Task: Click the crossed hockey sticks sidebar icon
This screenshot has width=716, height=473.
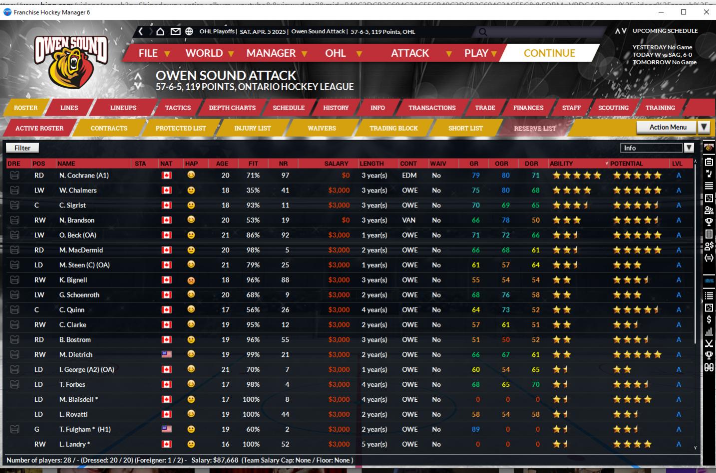Action: pyautogui.click(x=709, y=343)
